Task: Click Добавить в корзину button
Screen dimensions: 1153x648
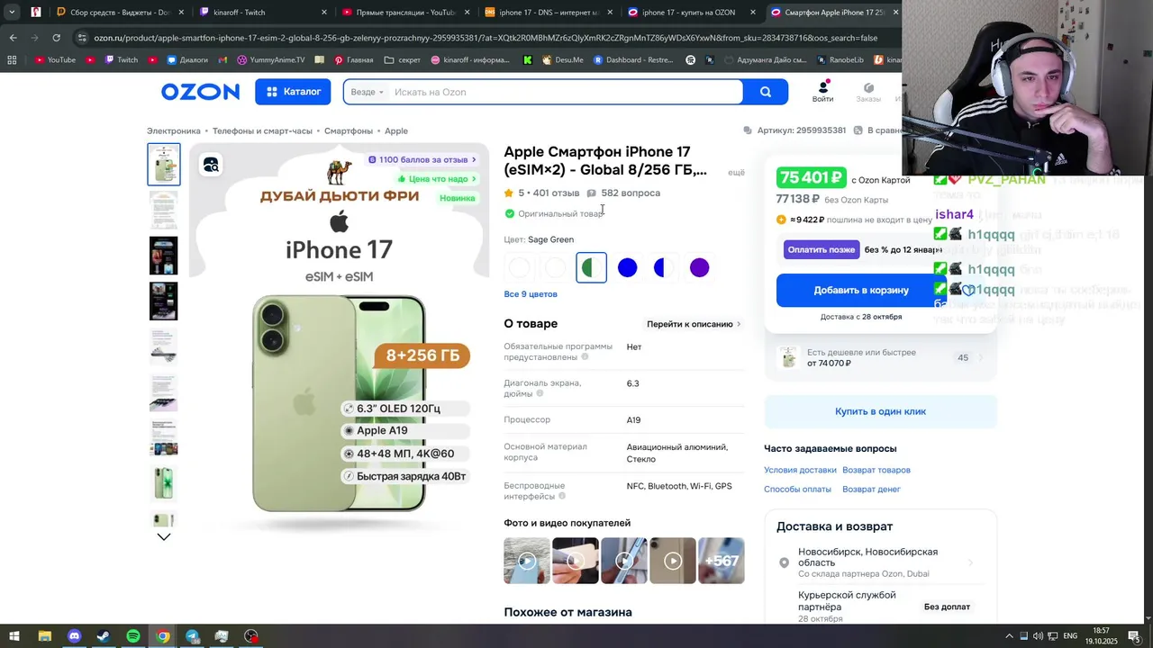Action: [x=861, y=290]
